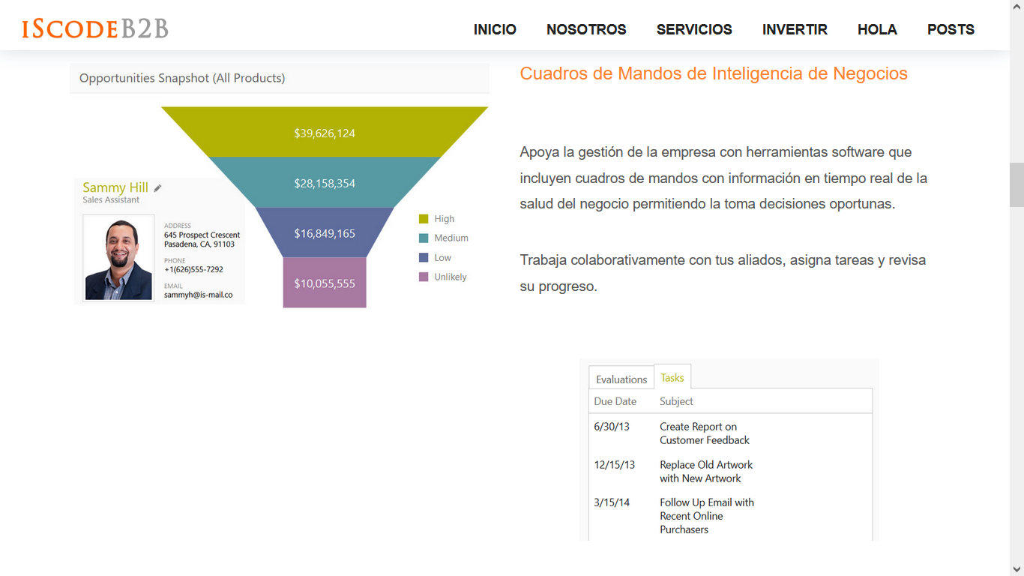The height and width of the screenshot is (576, 1024).
Task: Click the High legend color swatch
Action: [424, 219]
